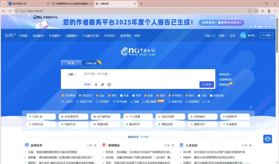Switch to 南宁师范大学 browser tab
Viewport: 279px width, 164px height.
(x=28, y=4)
